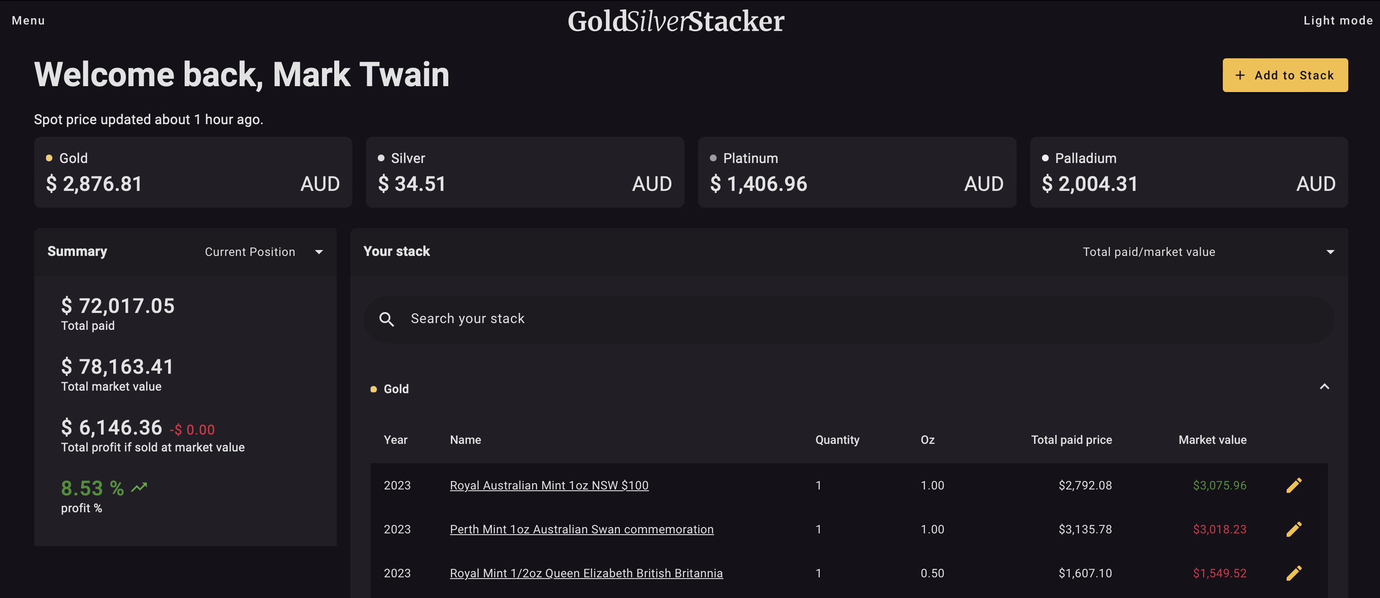This screenshot has height=598, width=1380.
Task: Open the Perth Mint Australian Swan link
Action: pos(581,529)
